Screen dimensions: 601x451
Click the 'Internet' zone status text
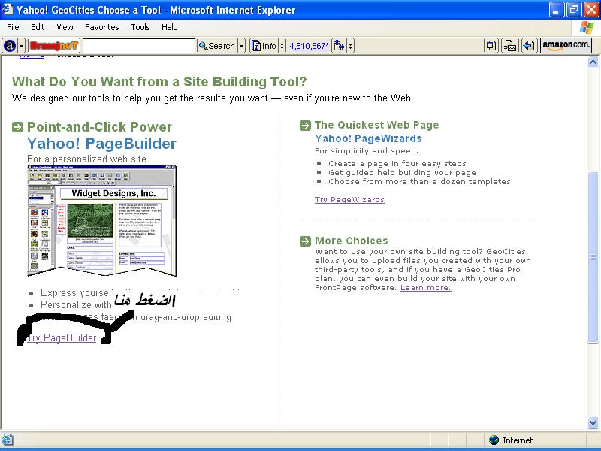coord(518,440)
